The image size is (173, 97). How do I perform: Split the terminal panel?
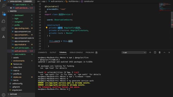[x=155, y=53]
